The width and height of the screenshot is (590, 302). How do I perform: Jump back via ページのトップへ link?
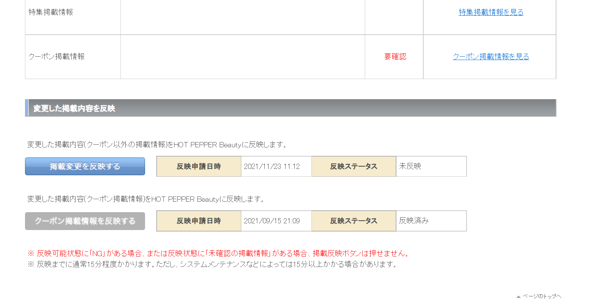click(542, 296)
